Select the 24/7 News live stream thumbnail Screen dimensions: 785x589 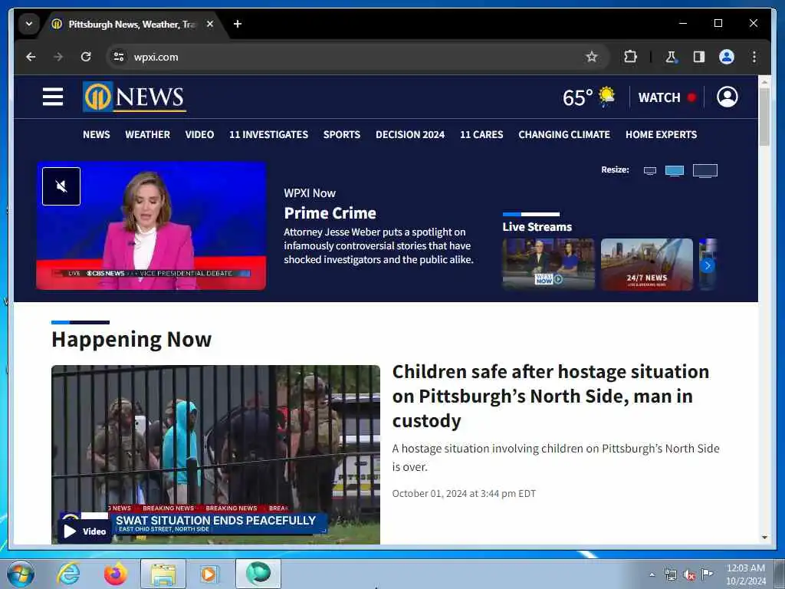pyautogui.click(x=646, y=264)
